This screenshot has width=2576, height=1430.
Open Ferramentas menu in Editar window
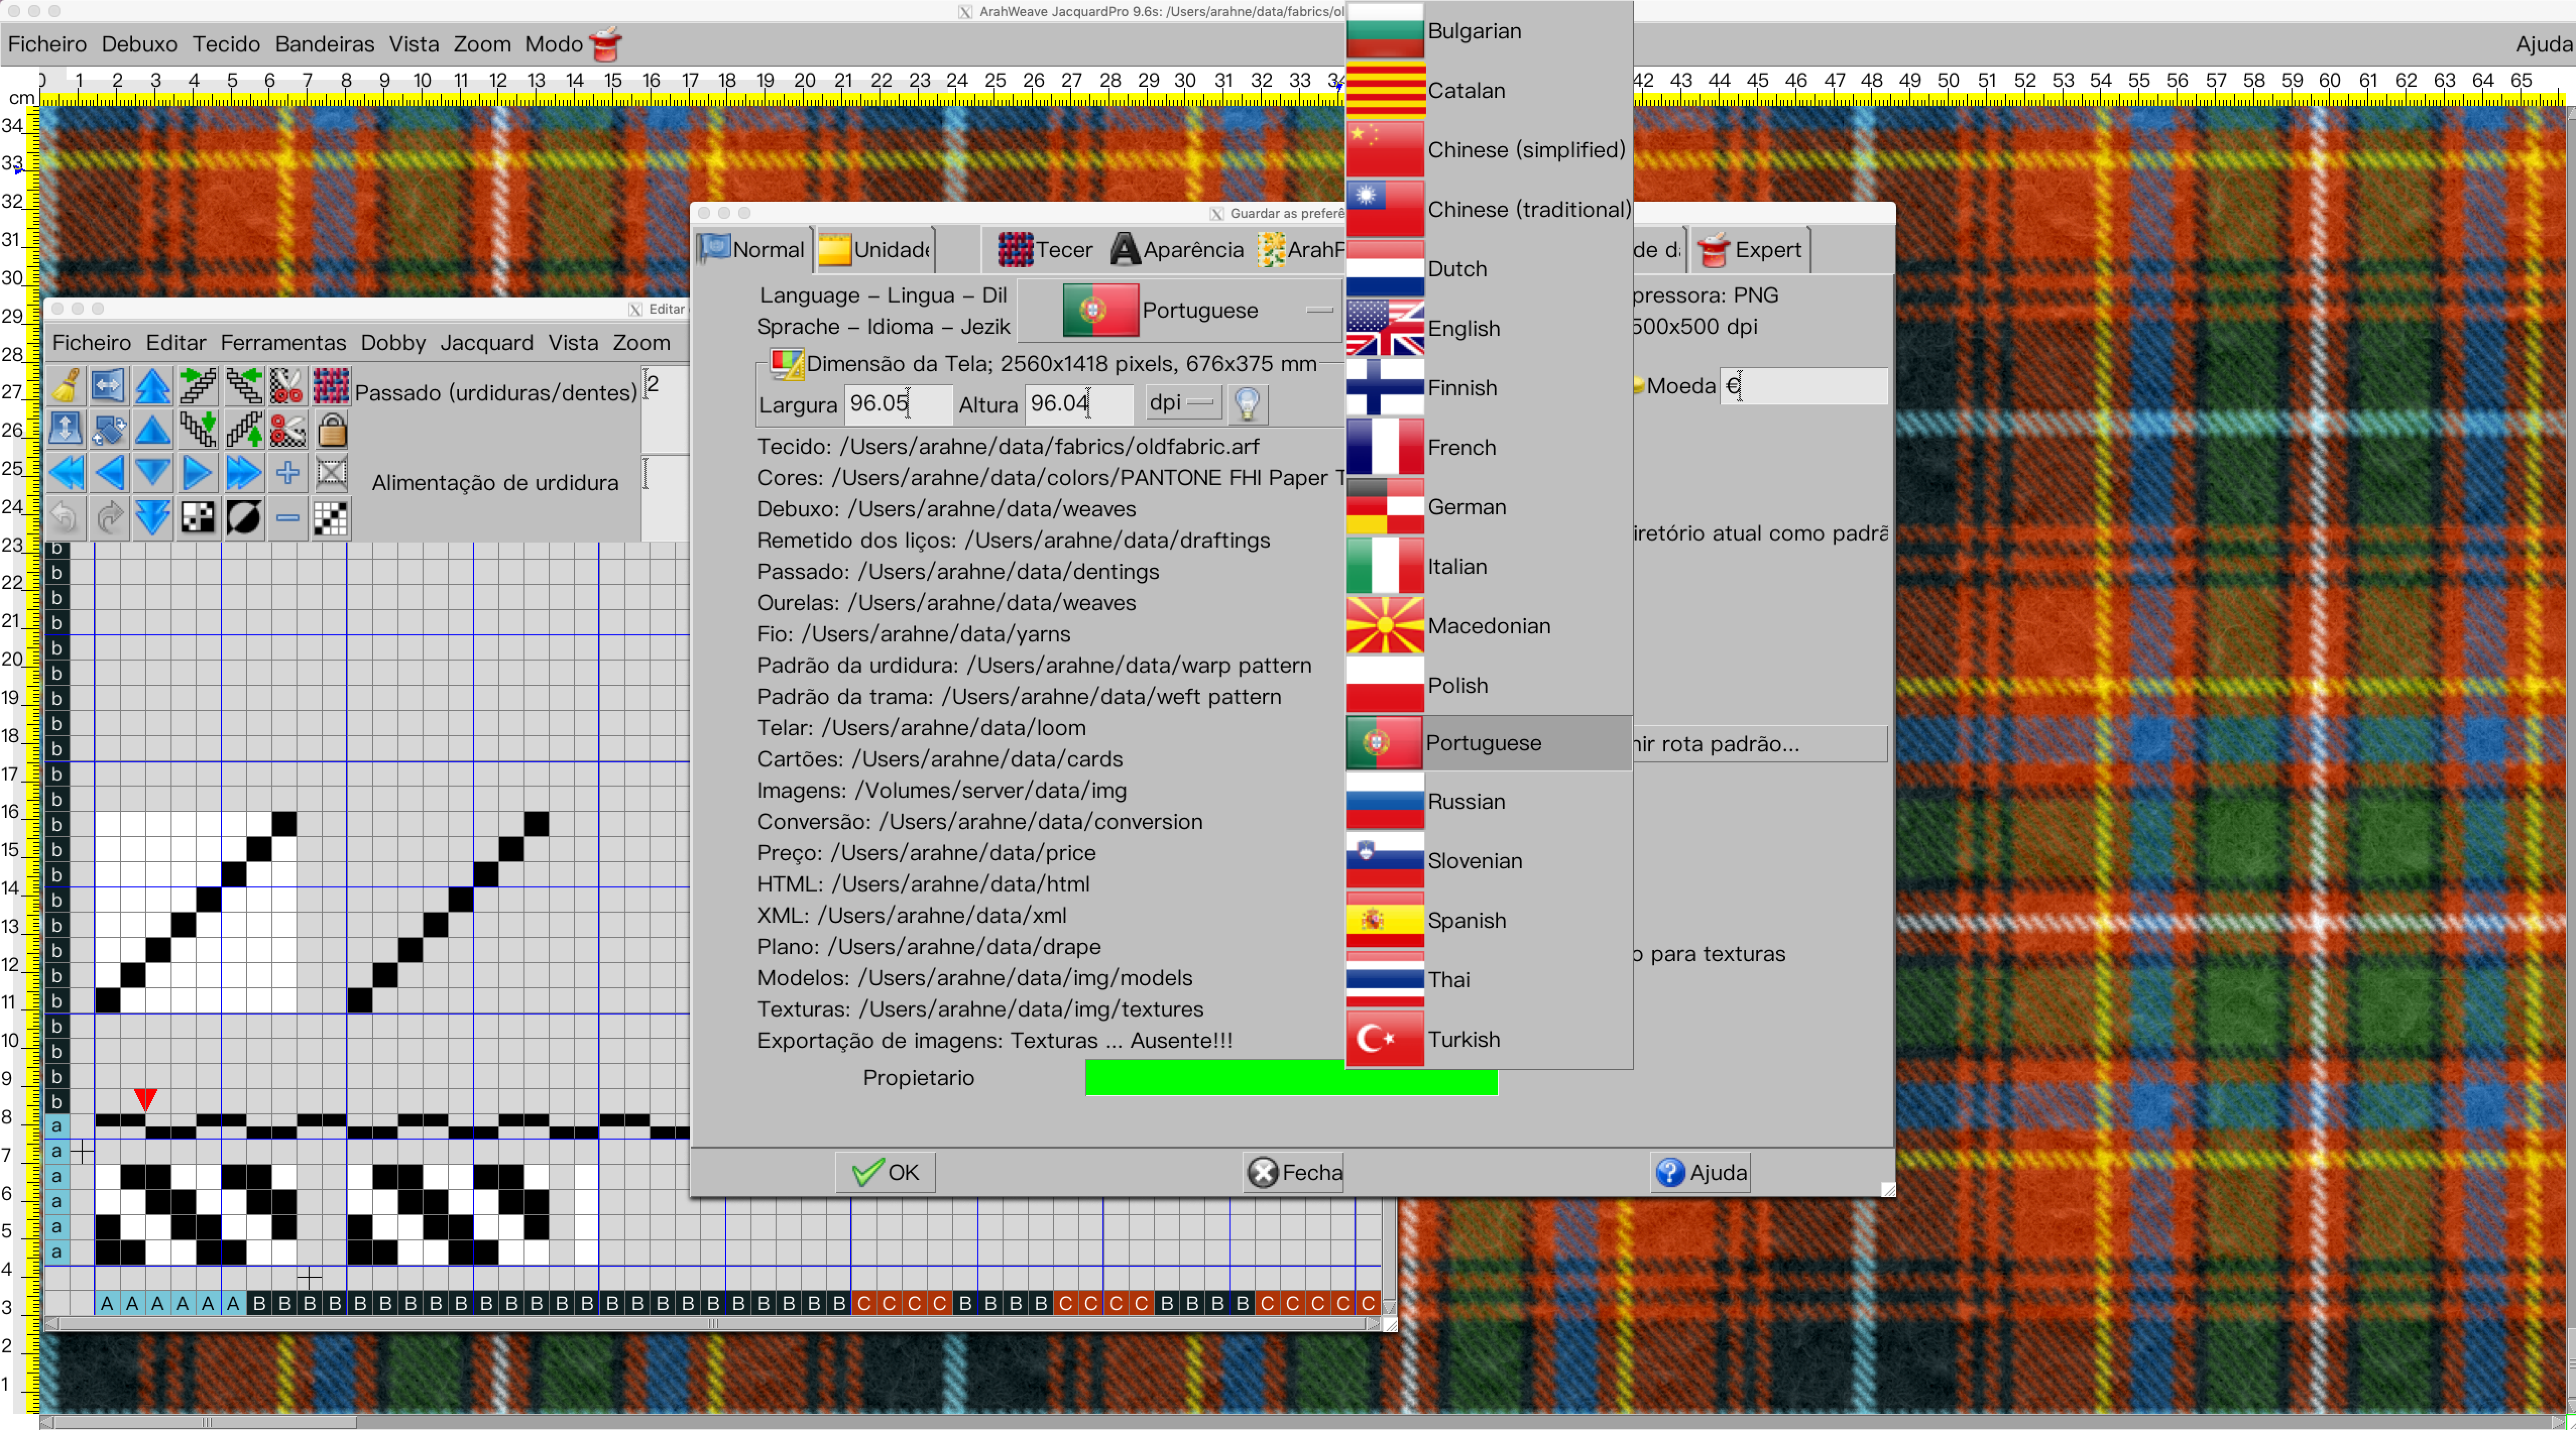click(283, 342)
